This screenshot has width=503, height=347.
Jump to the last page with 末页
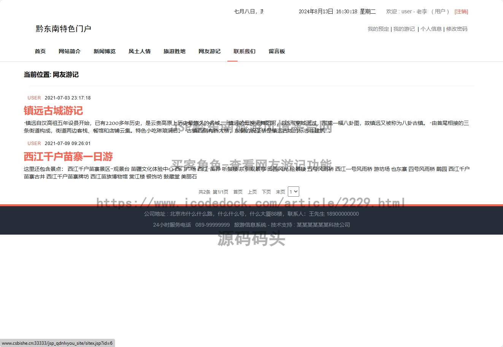point(281,192)
